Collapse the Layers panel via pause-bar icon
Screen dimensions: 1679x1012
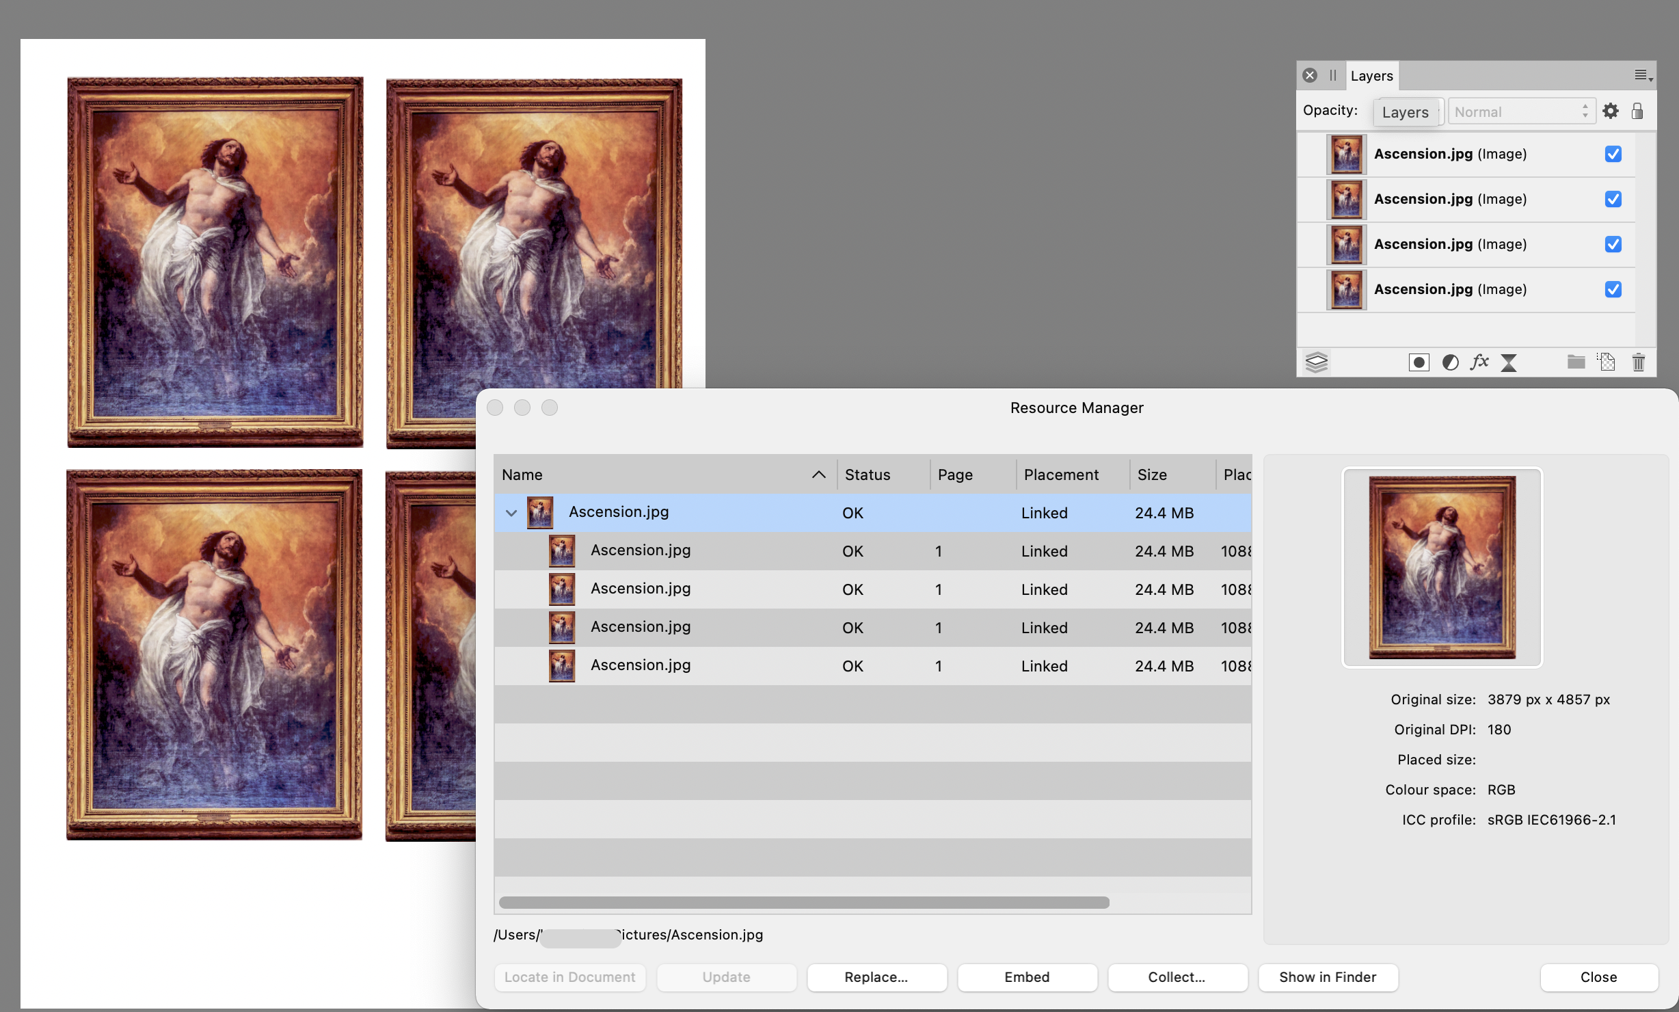pos(1332,75)
